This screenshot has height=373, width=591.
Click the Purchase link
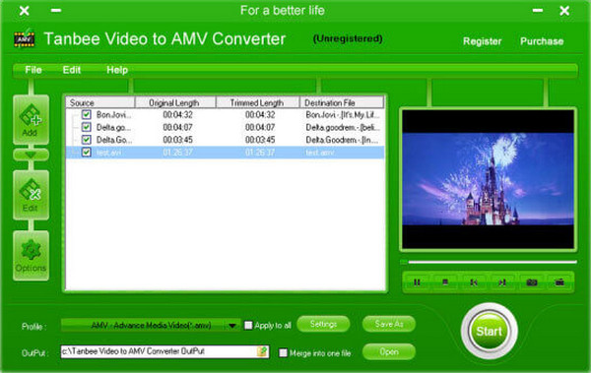pos(542,41)
